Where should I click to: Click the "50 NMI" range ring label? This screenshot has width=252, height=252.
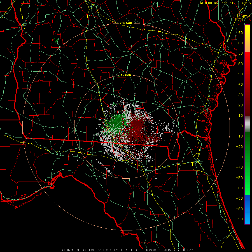click(x=126, y=75)
